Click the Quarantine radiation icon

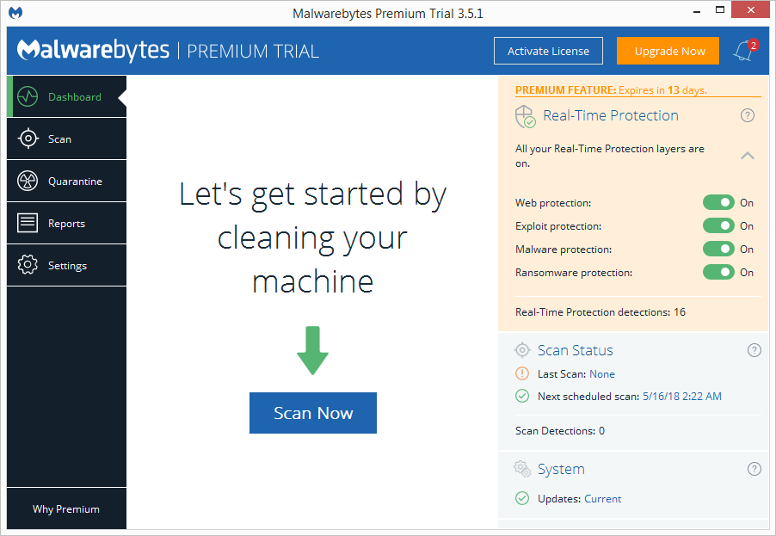point(28,181)
